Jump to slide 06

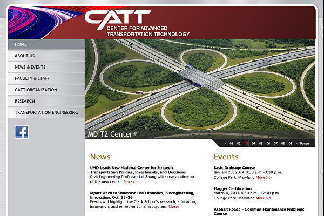268,143
